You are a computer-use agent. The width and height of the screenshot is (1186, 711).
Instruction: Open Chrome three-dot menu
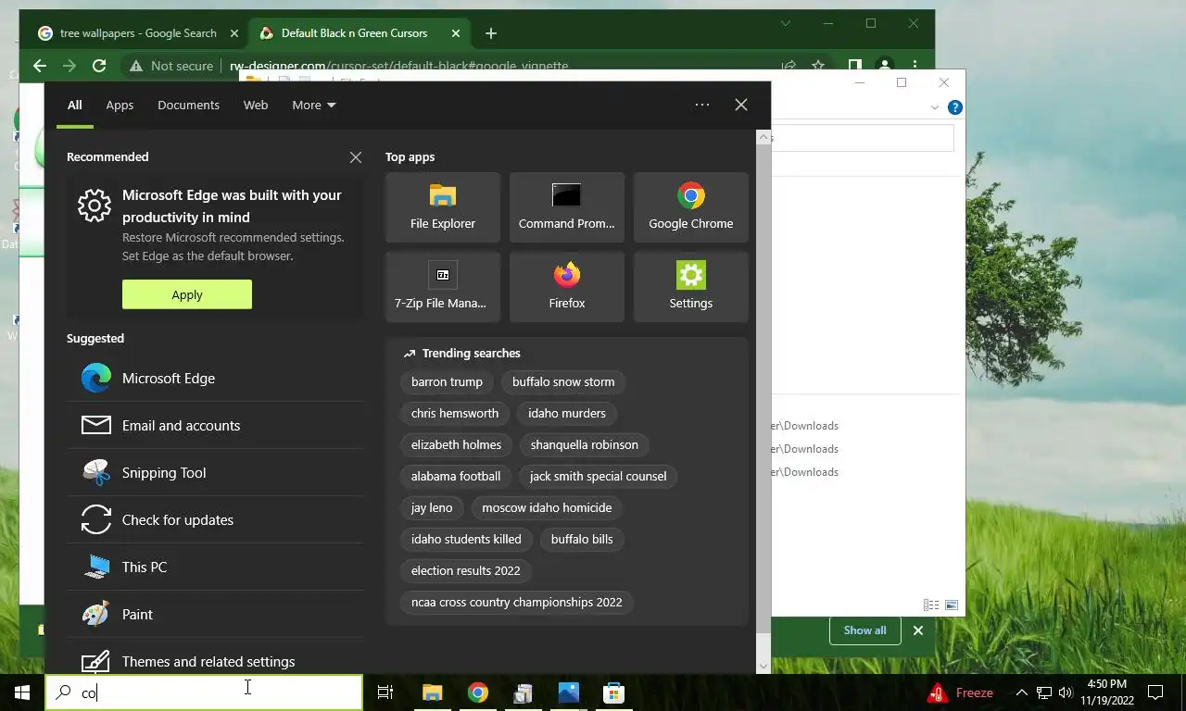pos(915,66)
